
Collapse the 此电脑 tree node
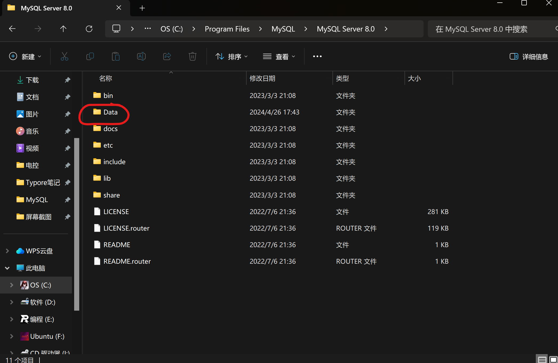(7, 268)
